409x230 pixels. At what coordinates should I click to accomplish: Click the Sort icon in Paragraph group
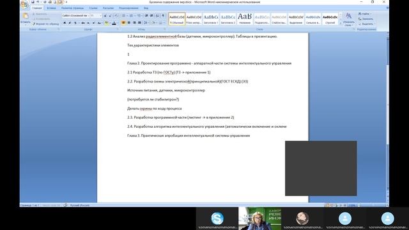(x=157, y=16)
